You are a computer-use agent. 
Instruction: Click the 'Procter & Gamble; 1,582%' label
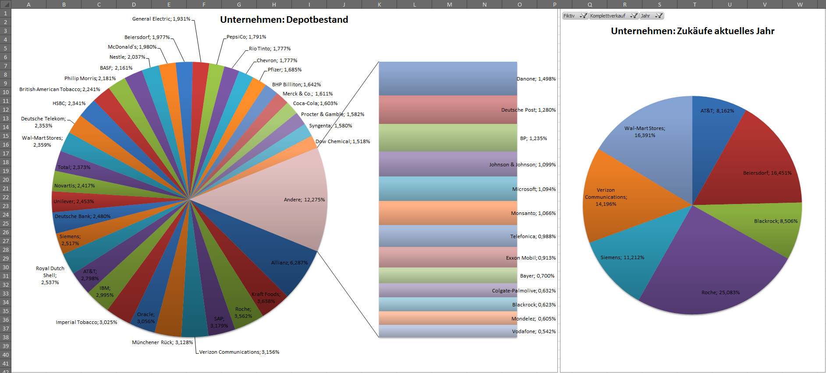[333, 114]
